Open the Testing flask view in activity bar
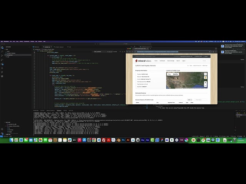This screenshot has width=246, height=184. pos(2,68)
